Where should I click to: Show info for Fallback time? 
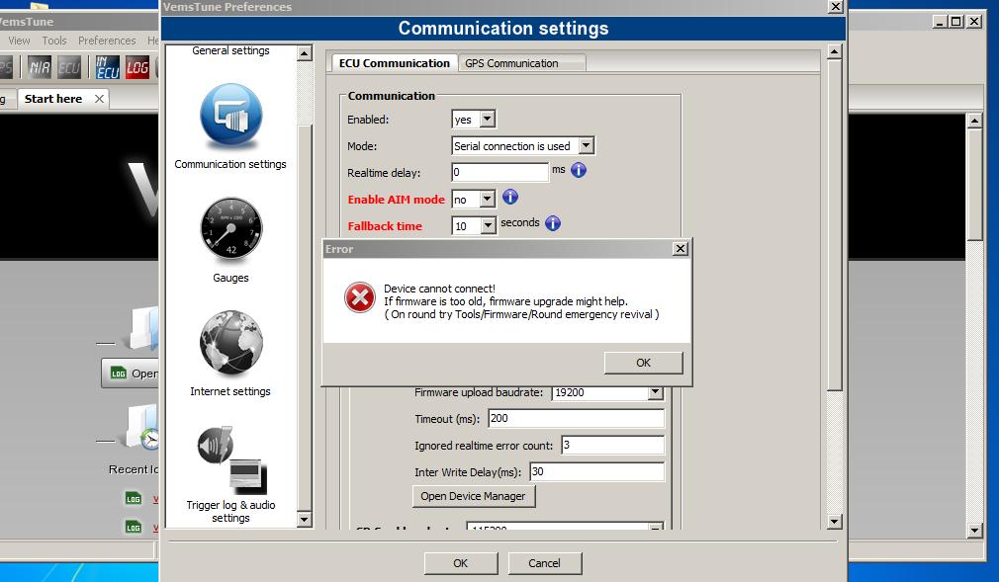coord(553,223)
